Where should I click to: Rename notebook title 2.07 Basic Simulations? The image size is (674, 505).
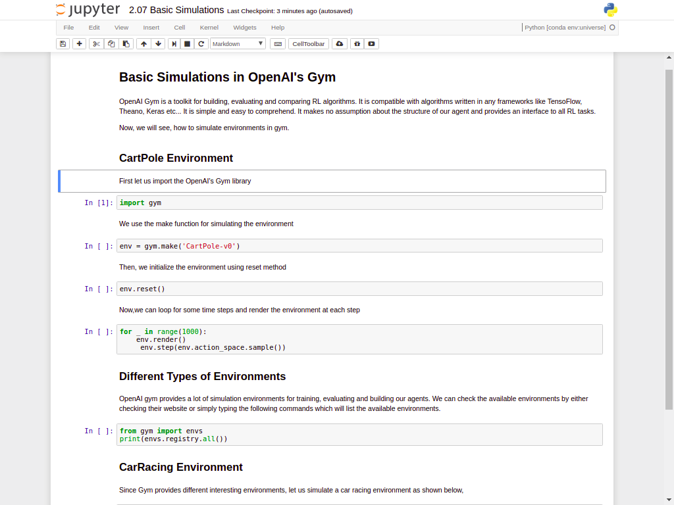point(176,10)
